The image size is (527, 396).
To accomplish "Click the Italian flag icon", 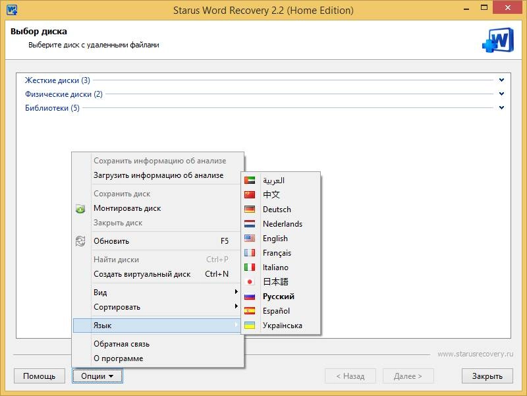I will point(250,268).
